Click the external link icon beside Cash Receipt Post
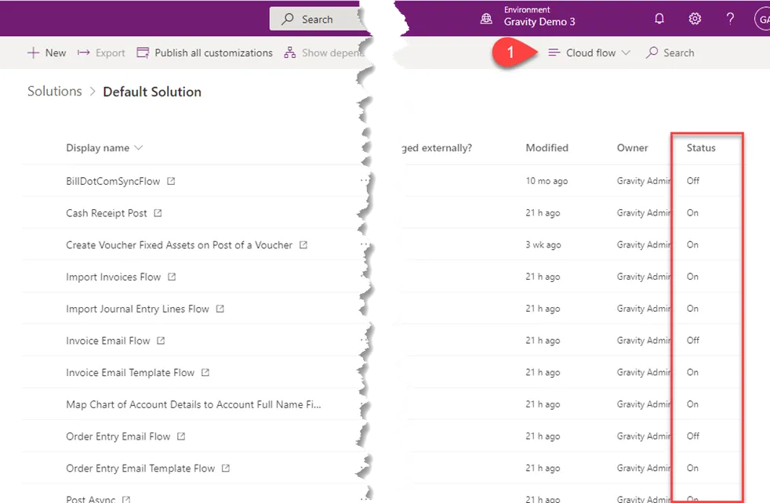Image resolution: width=770 pixels, height=503 pixels. (158, 213)
